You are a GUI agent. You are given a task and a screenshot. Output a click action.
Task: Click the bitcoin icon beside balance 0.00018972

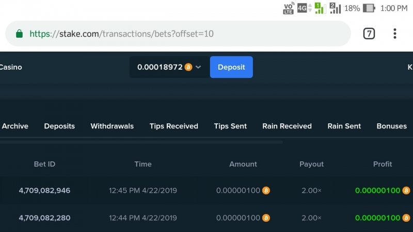pos(188,67)
